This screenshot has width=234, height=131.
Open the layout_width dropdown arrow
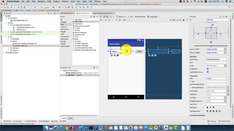coord(225,49)
